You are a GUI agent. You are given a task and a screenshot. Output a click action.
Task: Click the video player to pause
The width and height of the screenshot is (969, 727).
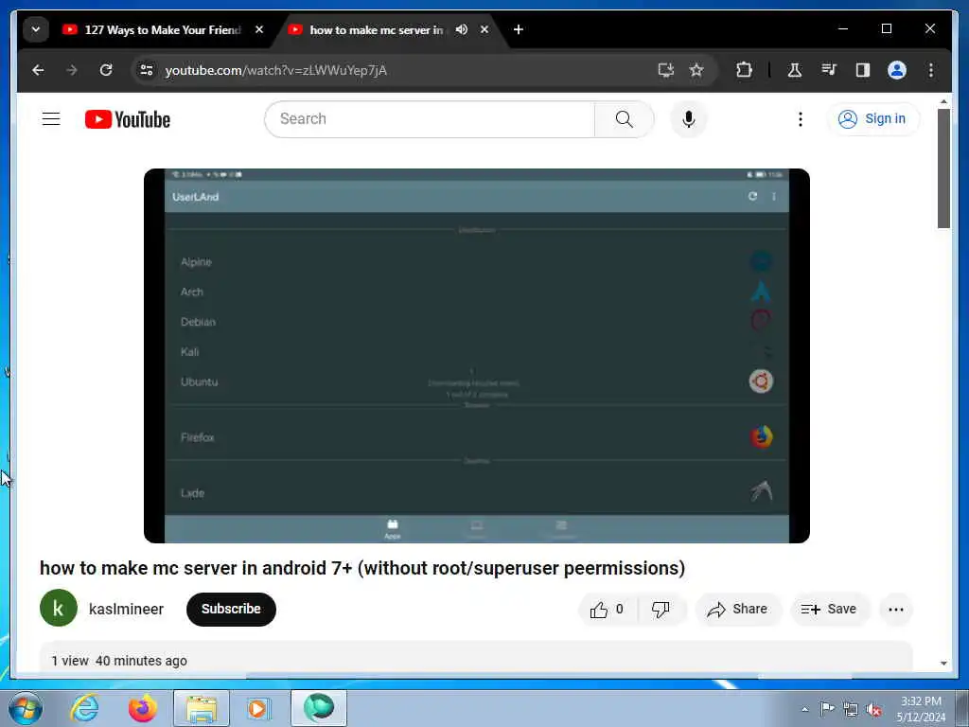[x=477, y=356]
